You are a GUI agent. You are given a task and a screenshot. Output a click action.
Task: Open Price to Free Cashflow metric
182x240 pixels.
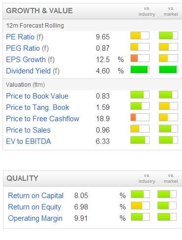pyautogui.click(x=43, y=119)
